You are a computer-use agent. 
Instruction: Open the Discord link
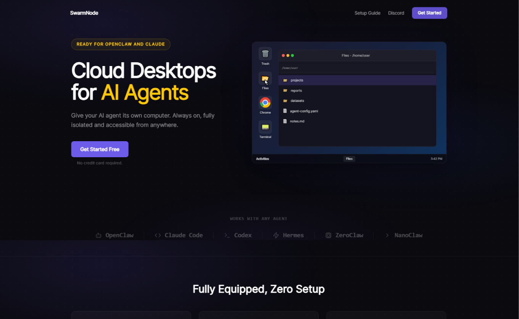396,13
